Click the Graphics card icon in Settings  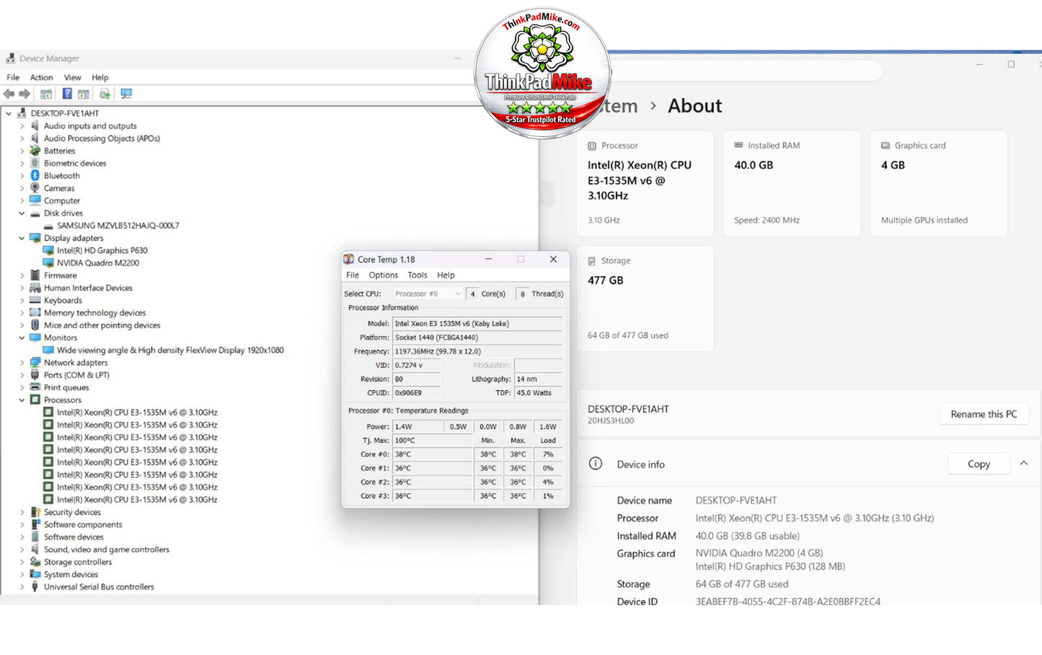point(886,145)
